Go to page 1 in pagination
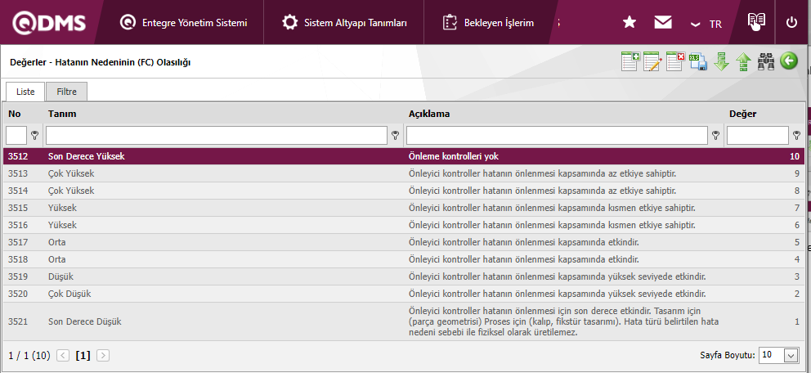The image size is (811, 373). tap(83, 356)
